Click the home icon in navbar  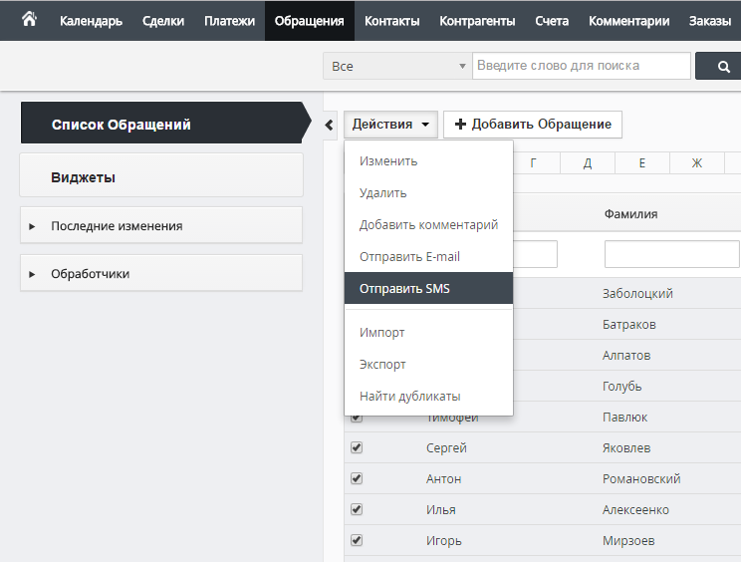pos(29,20)
